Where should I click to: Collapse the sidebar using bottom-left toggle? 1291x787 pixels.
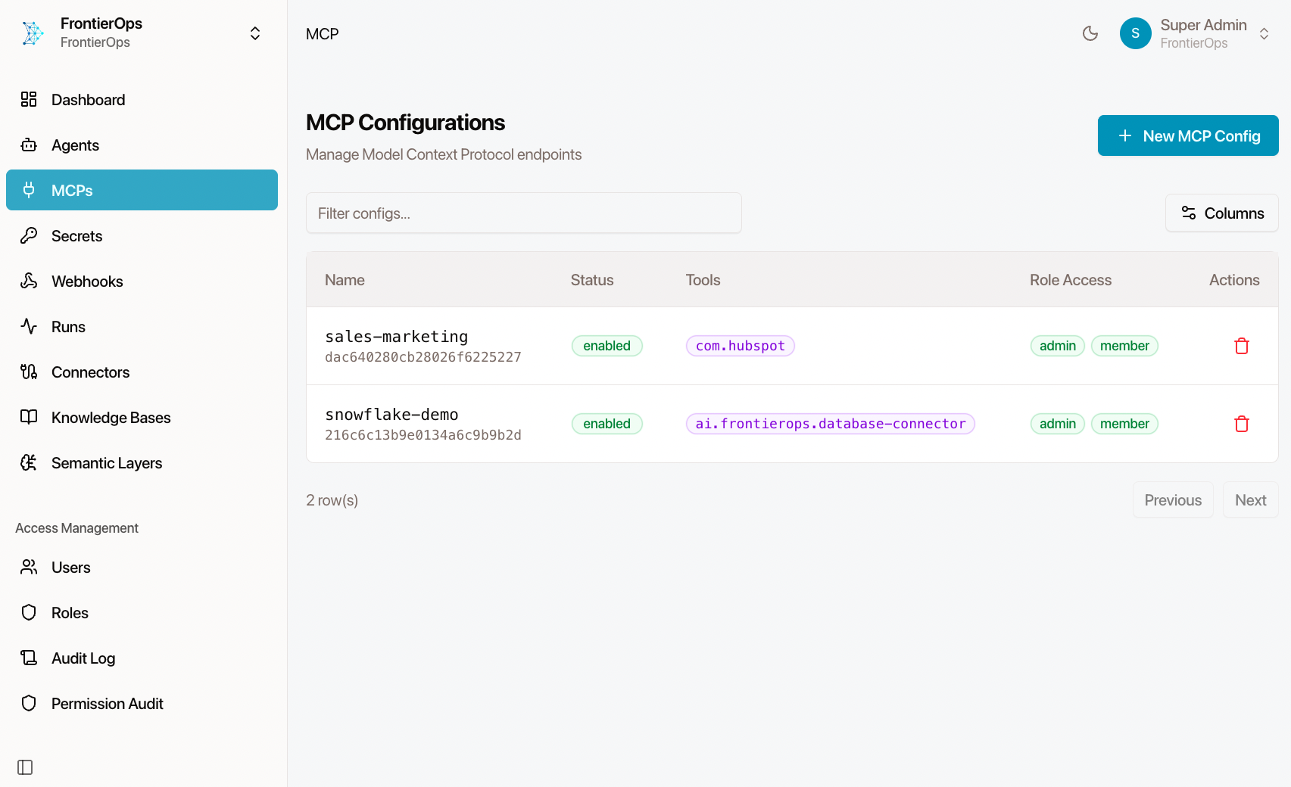(25, 767)
